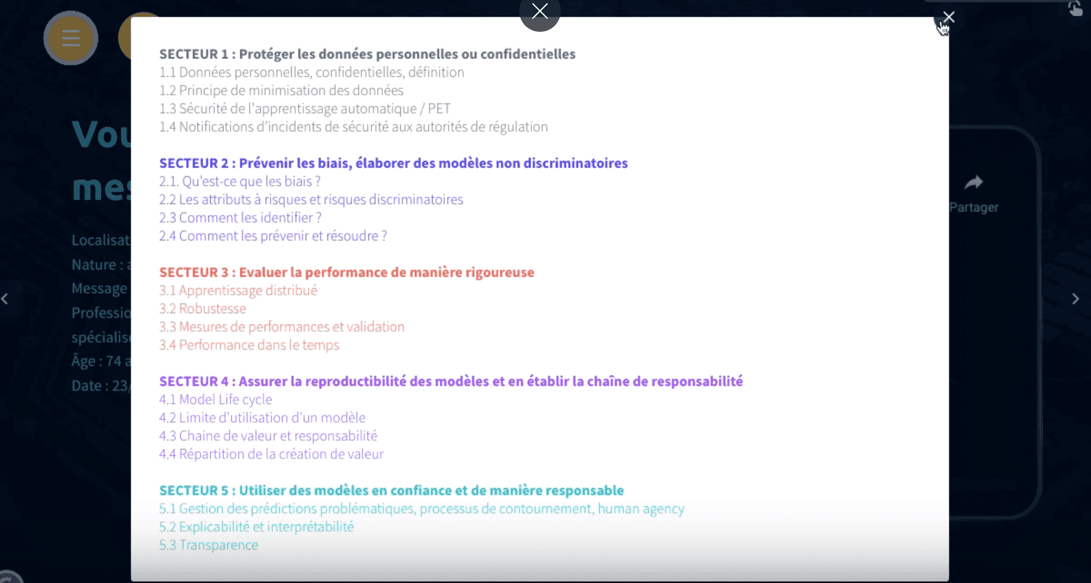Open 5.2 Explicabilité et interprétabilité
1091x583 pixels.
(x=256, y=527)
